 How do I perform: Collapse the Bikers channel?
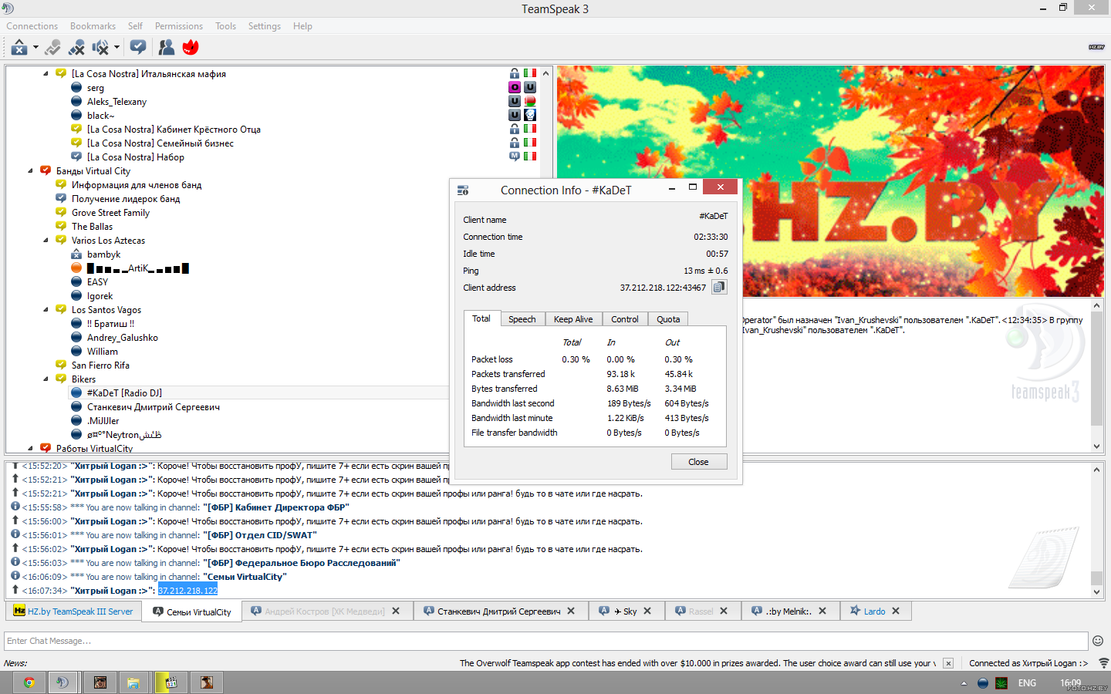tap(46, 379)
